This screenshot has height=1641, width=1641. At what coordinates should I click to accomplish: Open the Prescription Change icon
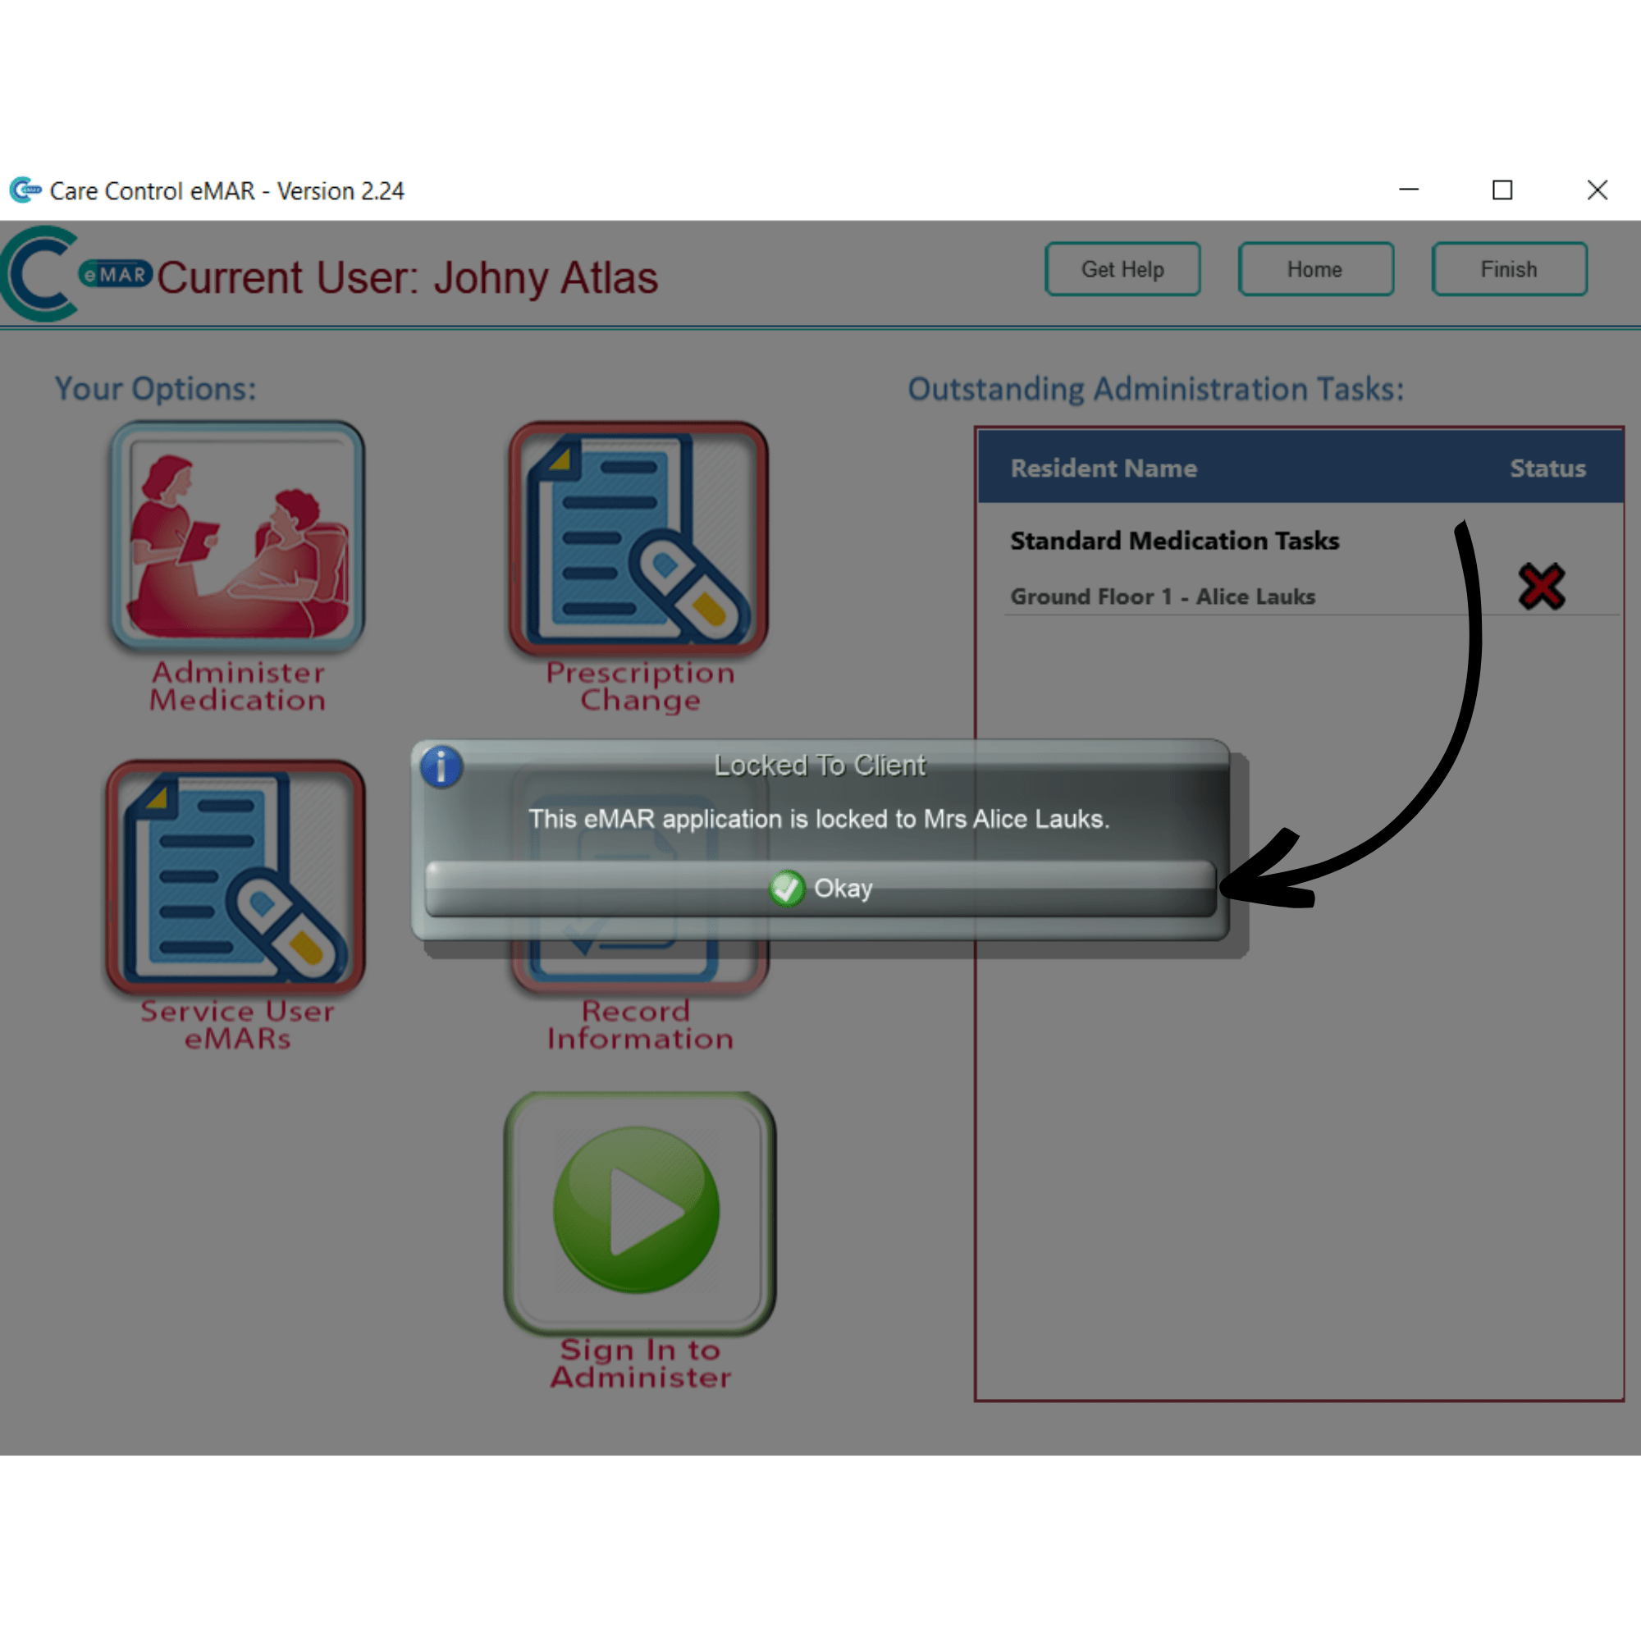click(x=638, y=538)
